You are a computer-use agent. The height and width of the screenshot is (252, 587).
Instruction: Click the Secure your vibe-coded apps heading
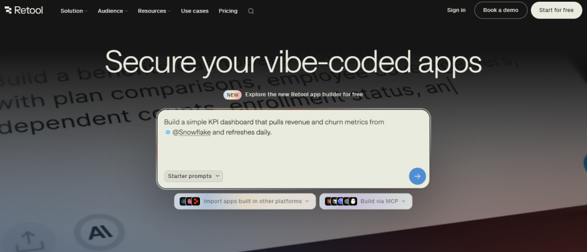point(293,62)
